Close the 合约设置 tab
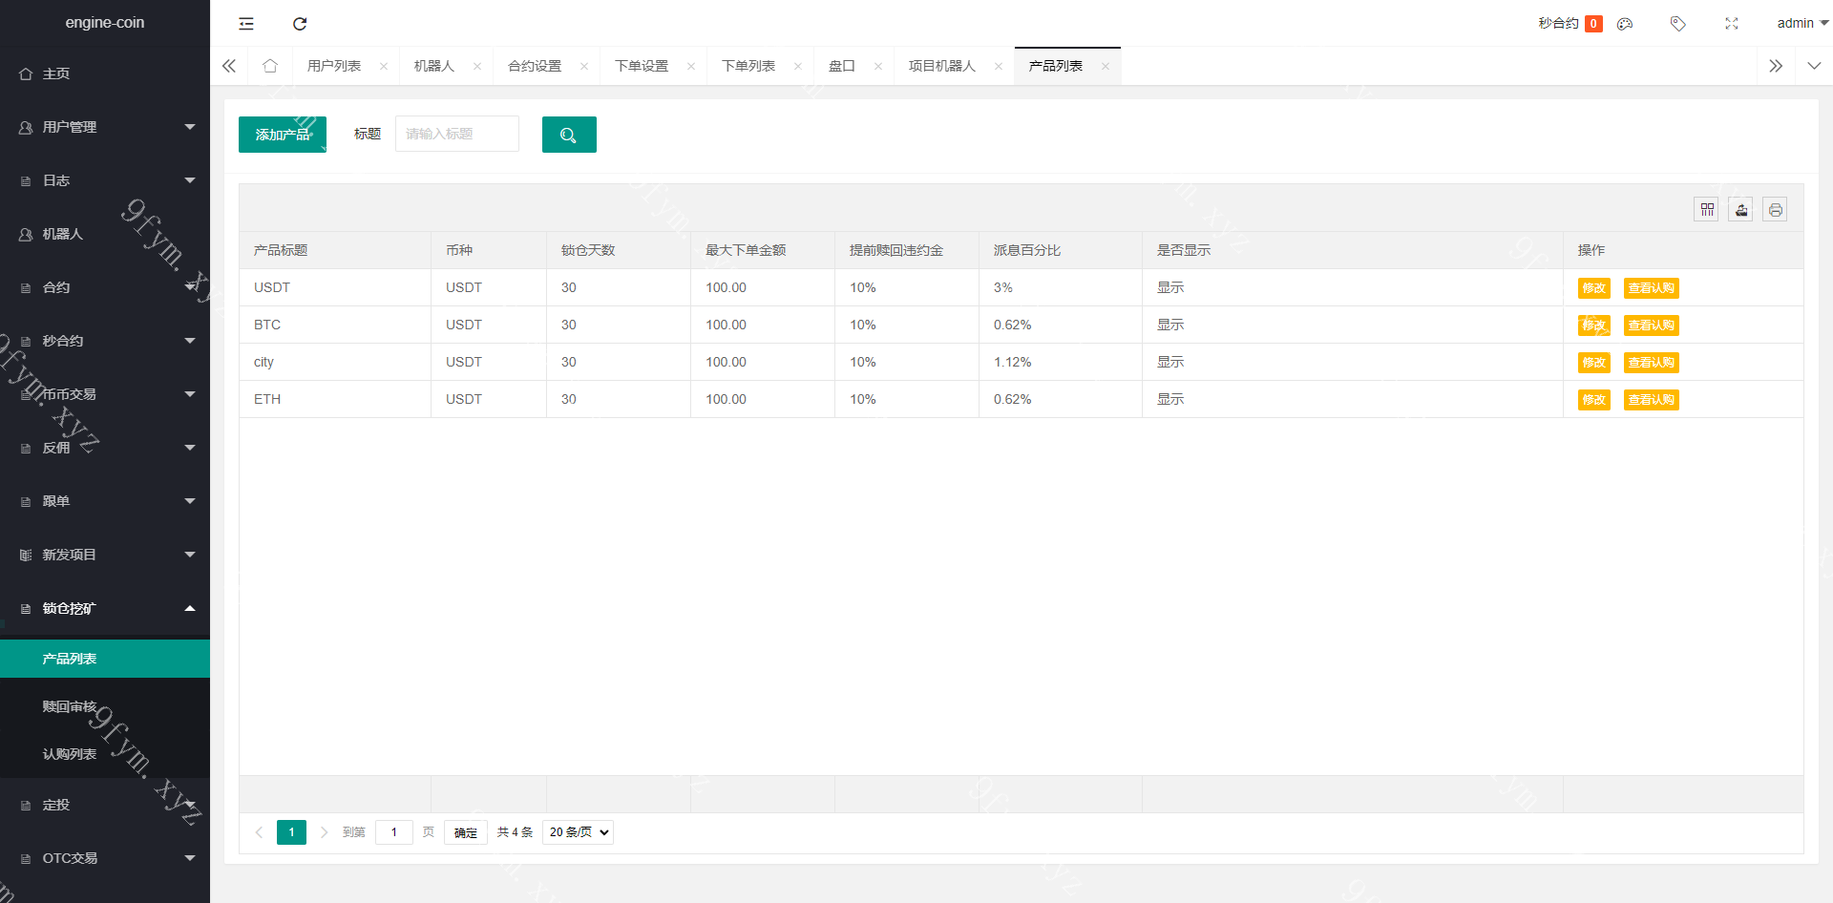The height and width of the screenshot is (903, 1833). coord(584,66)
